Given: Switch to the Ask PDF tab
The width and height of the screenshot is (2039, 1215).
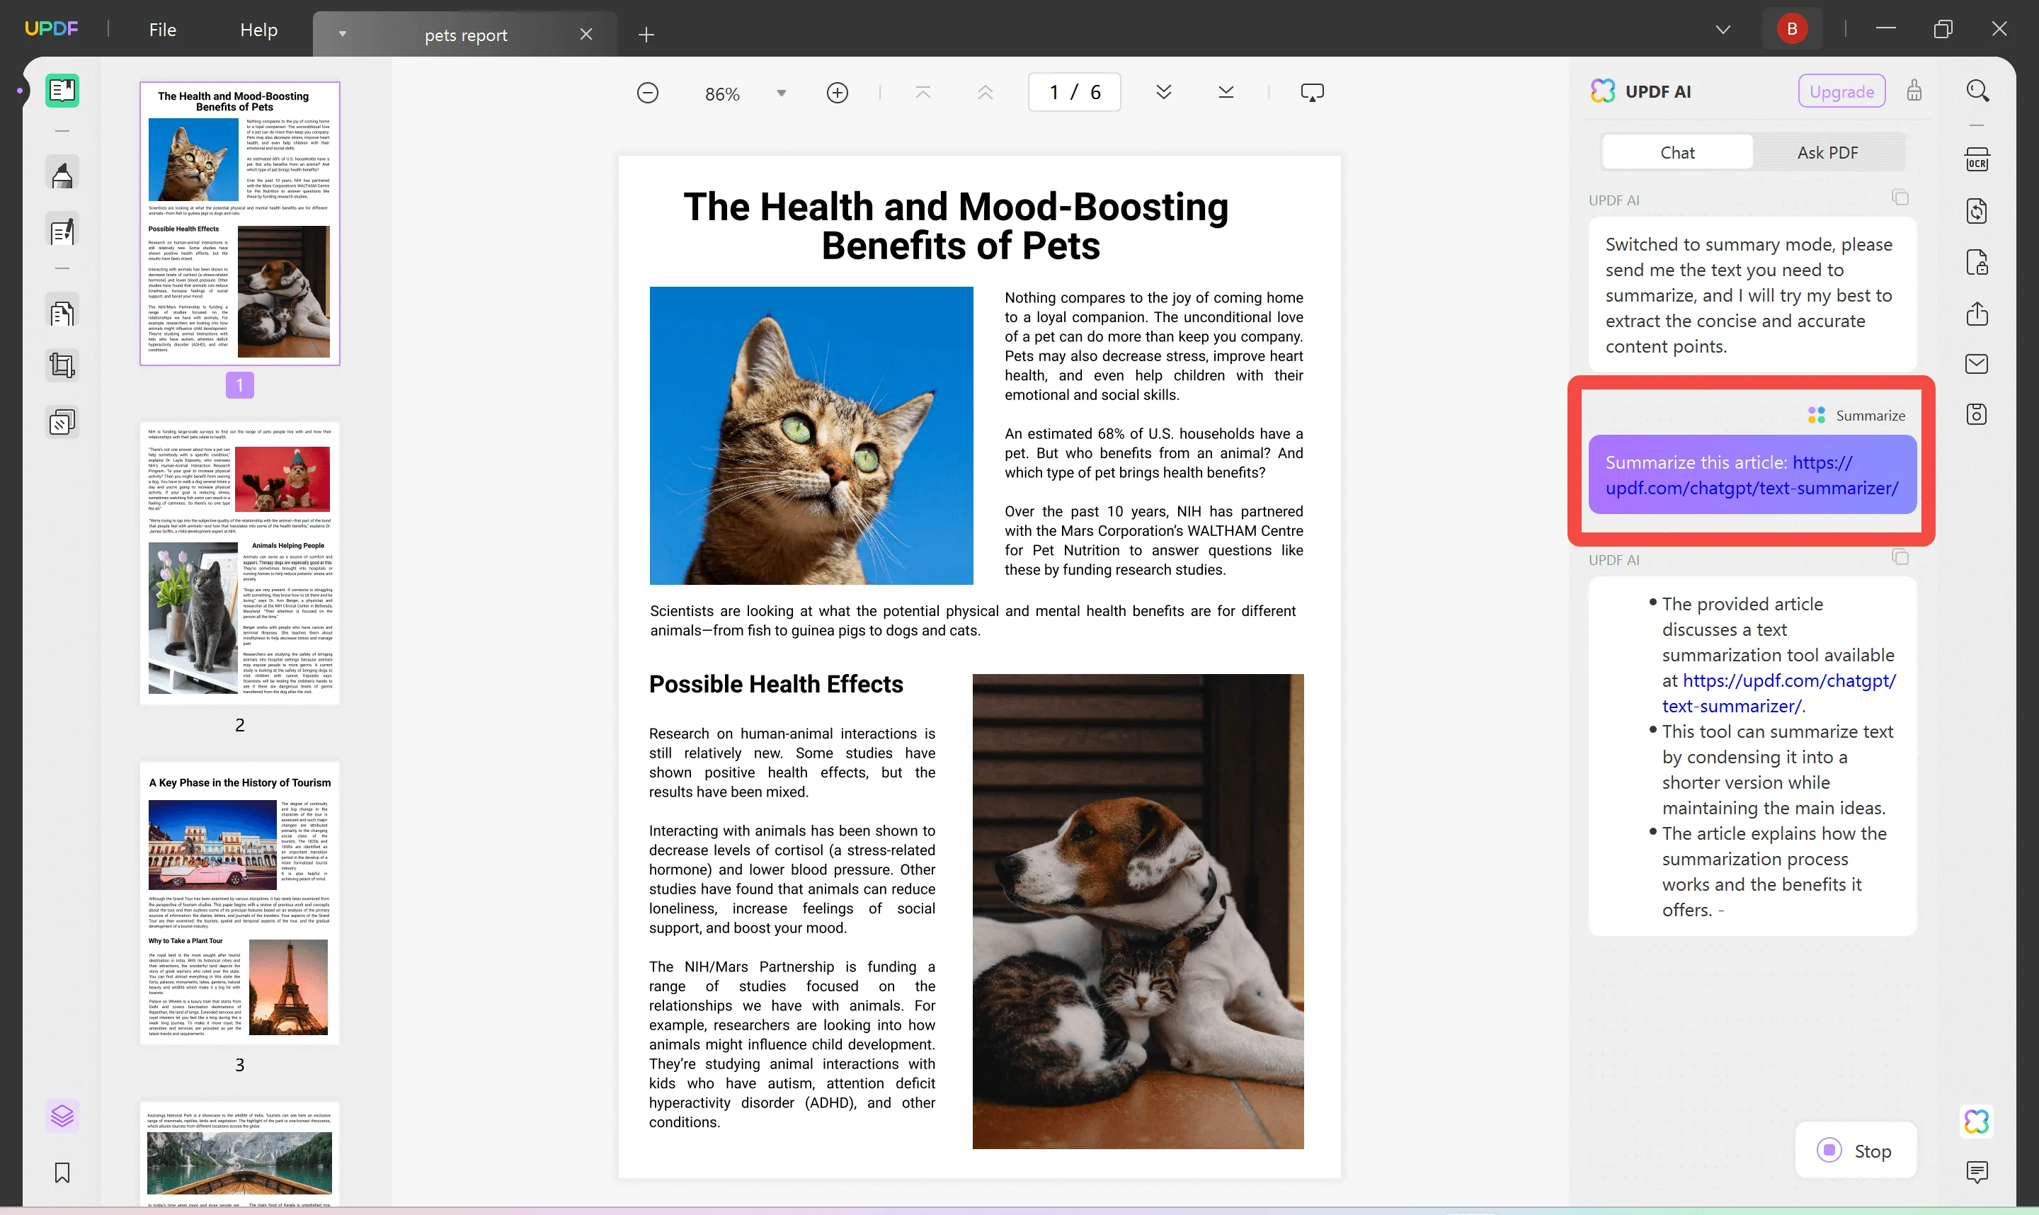Looking at the screenshot, I should click(x=1828, y=152).
